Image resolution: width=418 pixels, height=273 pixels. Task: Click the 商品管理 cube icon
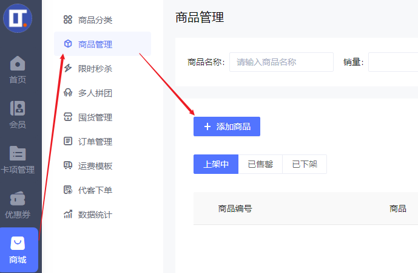[x=68, y=44]
